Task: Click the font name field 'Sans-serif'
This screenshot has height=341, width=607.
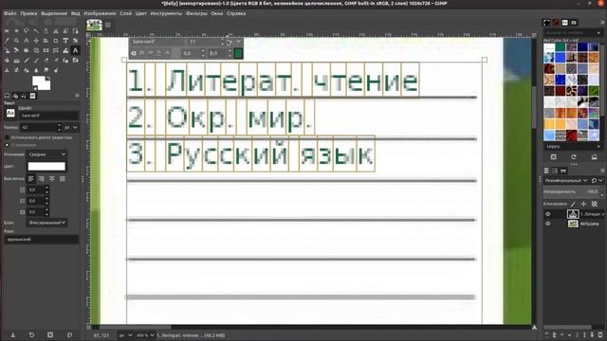Action: (x=49, y=116)
